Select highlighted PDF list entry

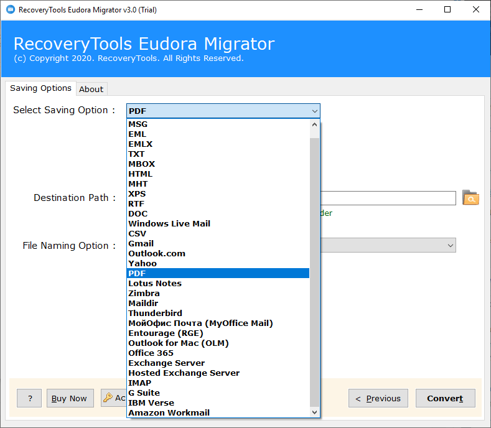(218, 273)
